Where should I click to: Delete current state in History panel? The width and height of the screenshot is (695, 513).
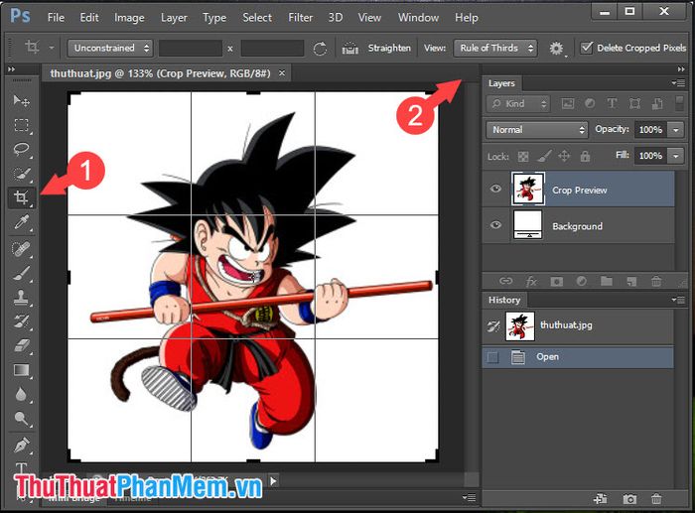(656, 499)
